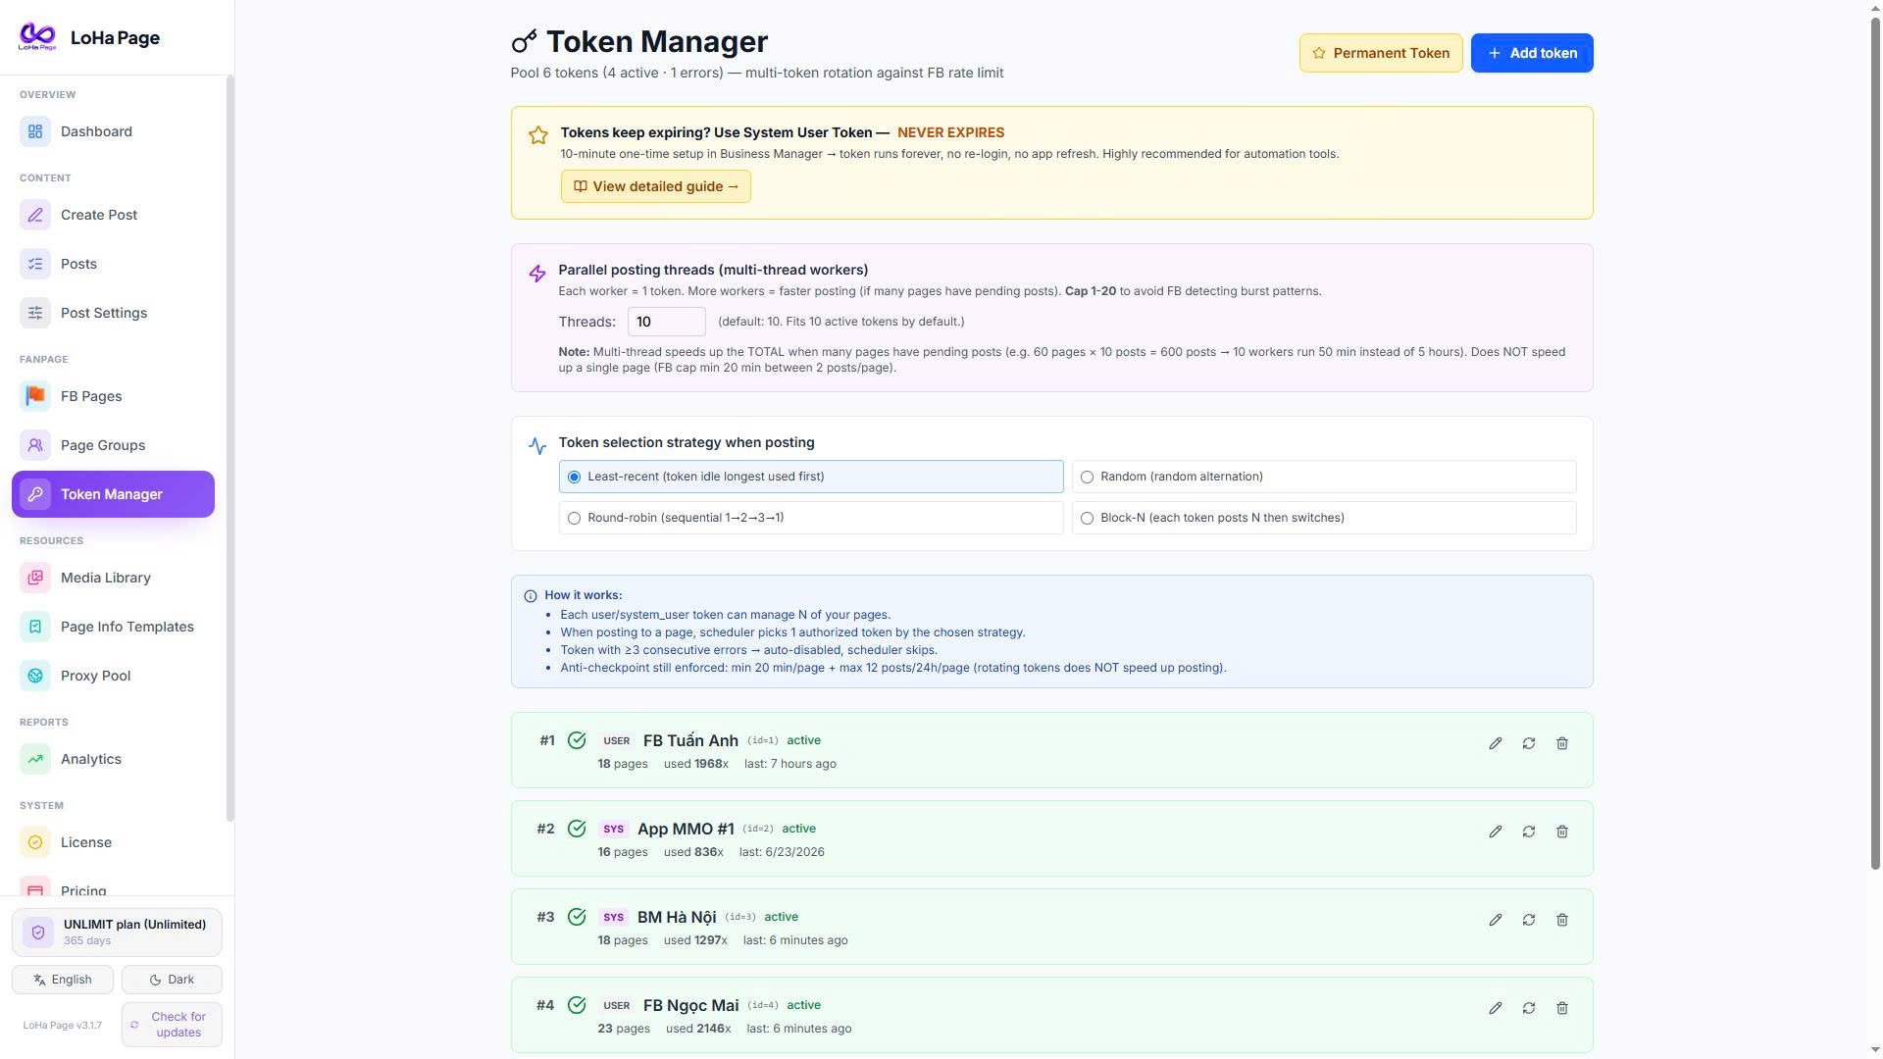Screen dimensions: 1883x1059
Task: Refresh App MMO #1 token icon
Action: [1529, 832]
